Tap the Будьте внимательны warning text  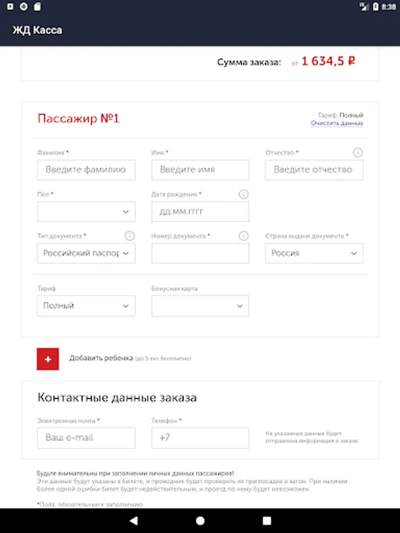[135, 473]
